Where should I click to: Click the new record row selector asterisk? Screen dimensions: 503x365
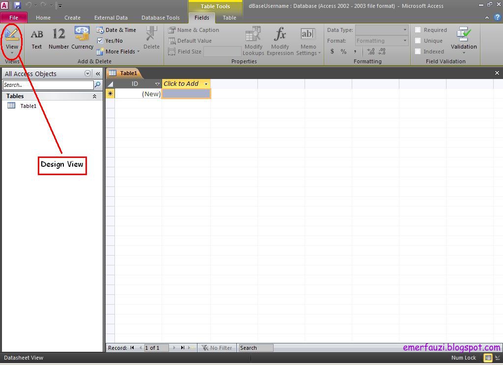click(110, 94)
